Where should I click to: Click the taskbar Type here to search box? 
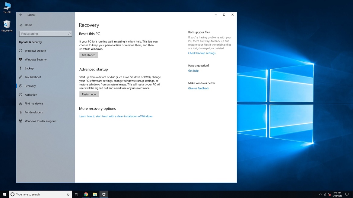point(40,194)
